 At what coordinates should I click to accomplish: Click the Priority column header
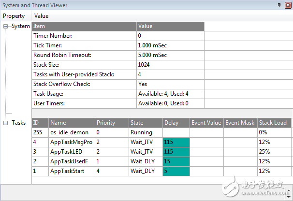point(112,123)
